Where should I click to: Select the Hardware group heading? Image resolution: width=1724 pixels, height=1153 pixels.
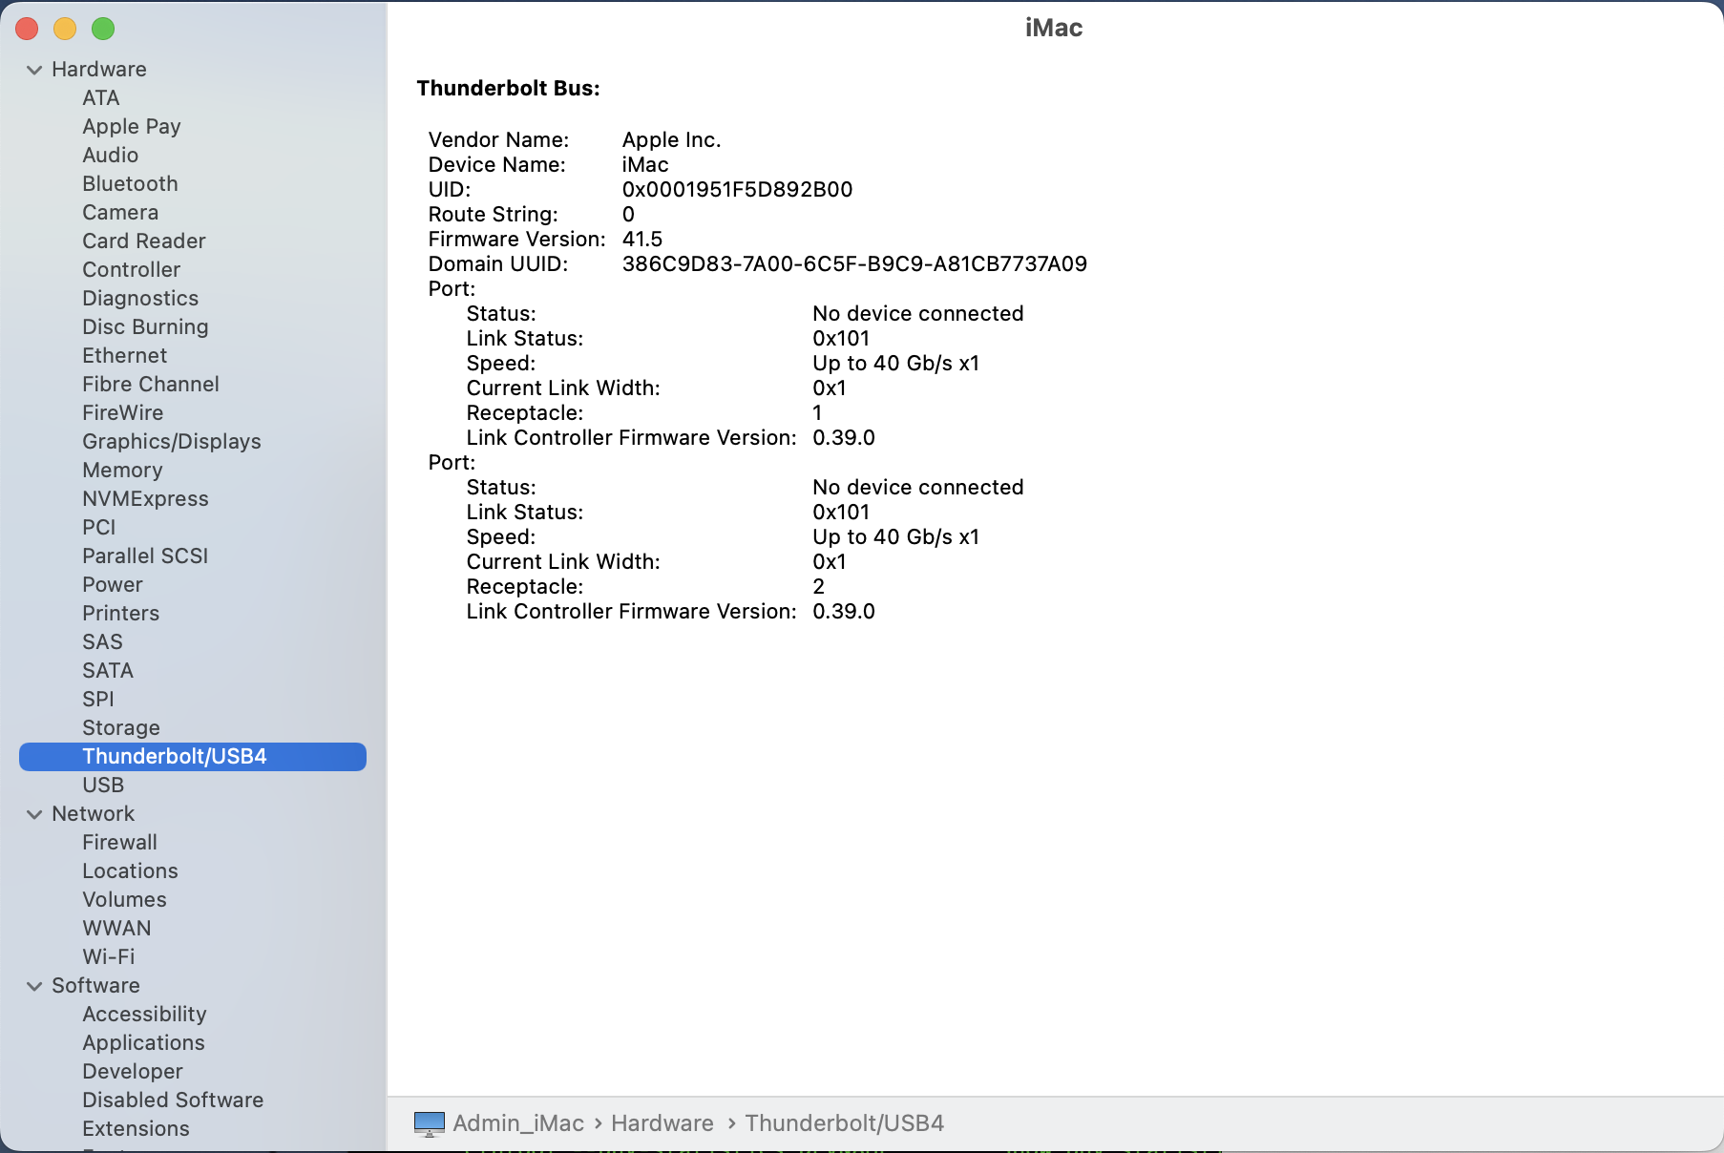[99, 70]
